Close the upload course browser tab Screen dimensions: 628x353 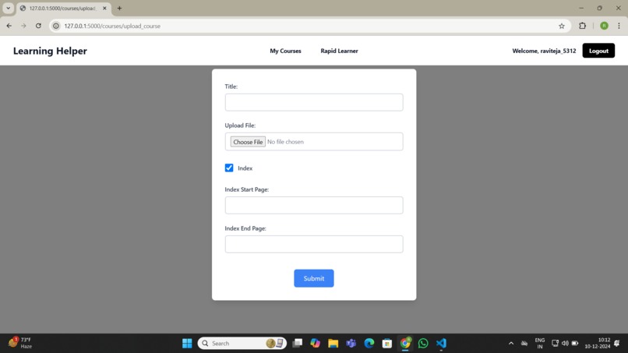[x=104, y=8]
